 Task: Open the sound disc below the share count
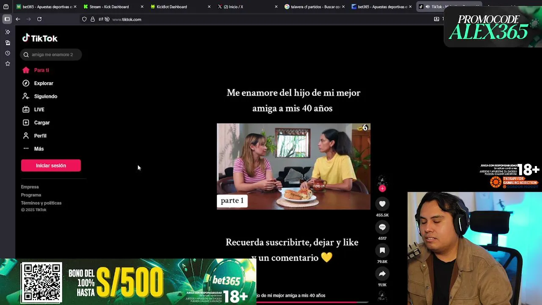coord(382,296)
